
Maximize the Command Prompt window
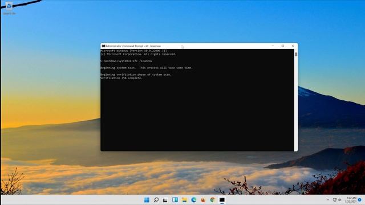point(283,46)
